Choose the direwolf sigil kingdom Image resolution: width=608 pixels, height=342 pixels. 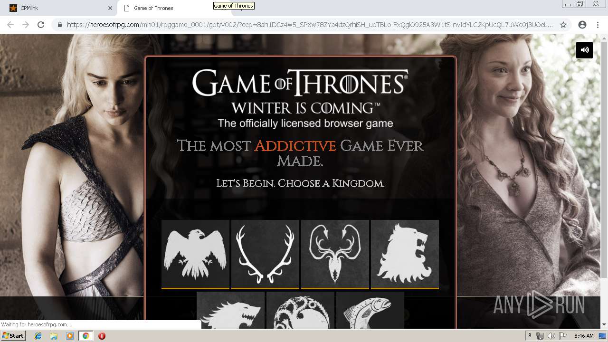pos(230,310)
